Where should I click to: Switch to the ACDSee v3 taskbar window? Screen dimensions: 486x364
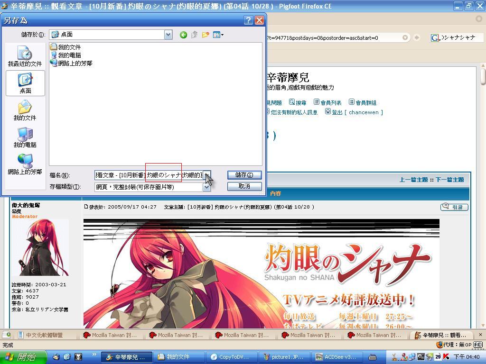[336, 357]
